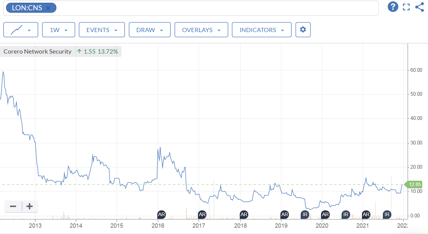The image size is (428, 234).
Task: Open chart type line dropdown
Action: 21,30
